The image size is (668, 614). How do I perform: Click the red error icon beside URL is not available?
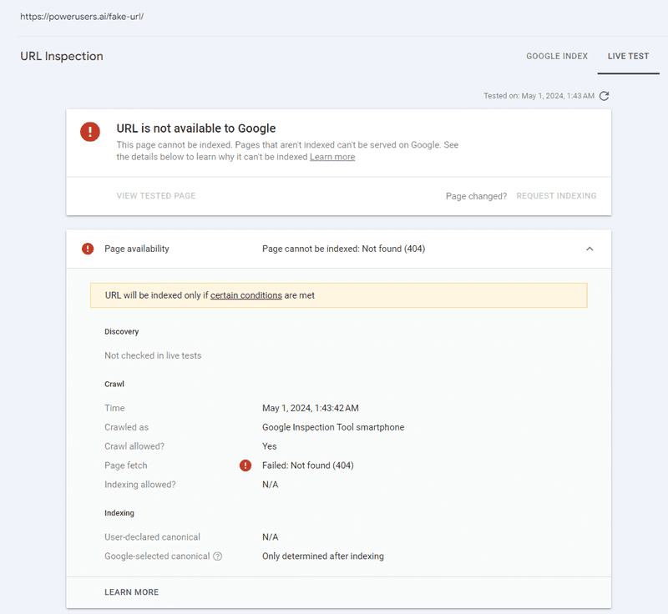[x=90, y=132]
